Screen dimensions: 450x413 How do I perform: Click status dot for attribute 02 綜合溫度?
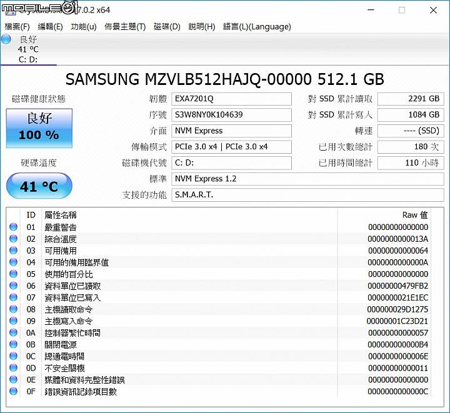[13, 239]
